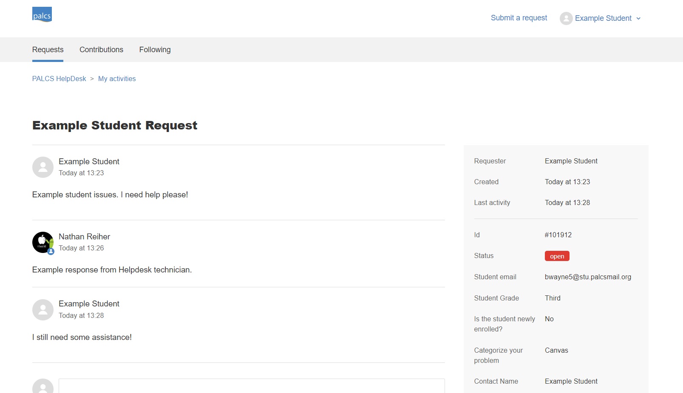This screenshot has height=393, width=683.
Task: Click the palcs logo
Action: 42,14
